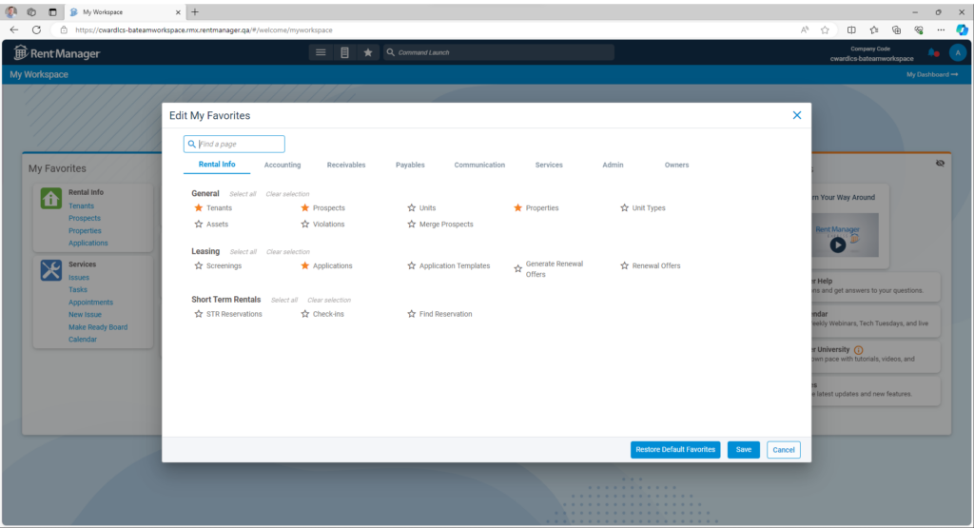The image size is (974, 528).
Task: Click the Services wrench tools icon
Action: coord(51,270)
